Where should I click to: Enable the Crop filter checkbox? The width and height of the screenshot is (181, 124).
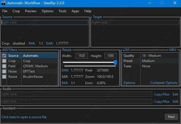tap(4, 61)
